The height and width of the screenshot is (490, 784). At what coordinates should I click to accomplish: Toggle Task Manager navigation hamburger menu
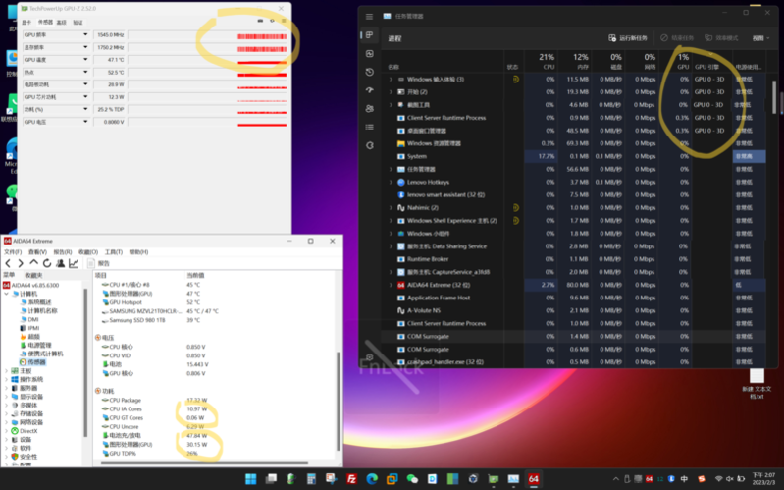point(370,14)
